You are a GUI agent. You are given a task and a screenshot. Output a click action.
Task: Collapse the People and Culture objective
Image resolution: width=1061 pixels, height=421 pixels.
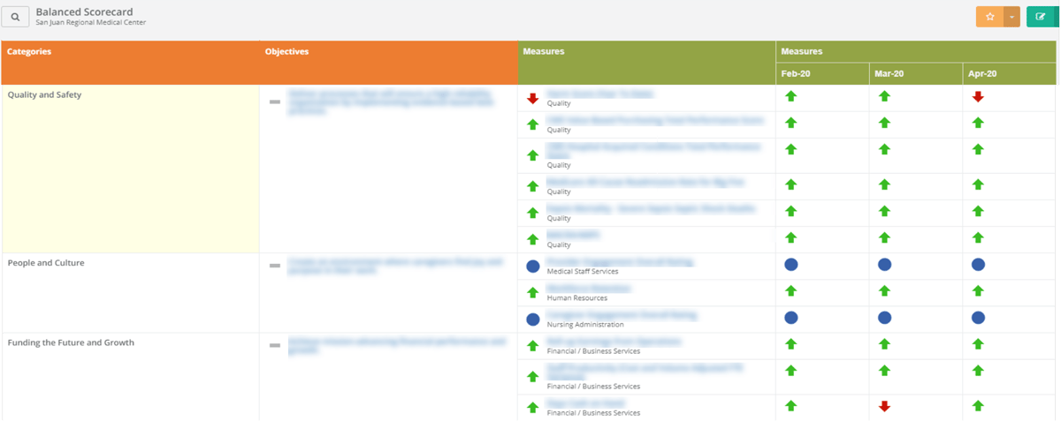click(275, 265)
